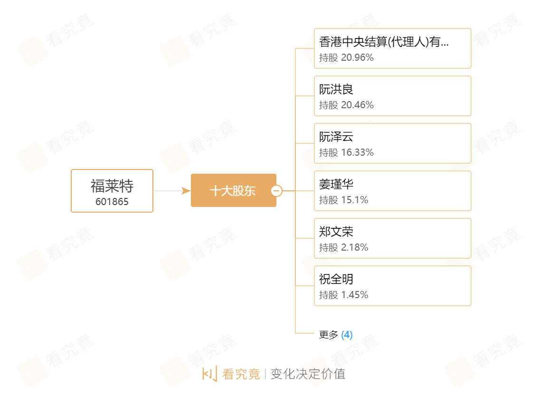Click the 看究竟 brand name text
The width and height of the screenshot is (548, 394).
pyautogui.click(x=241, y=374)
